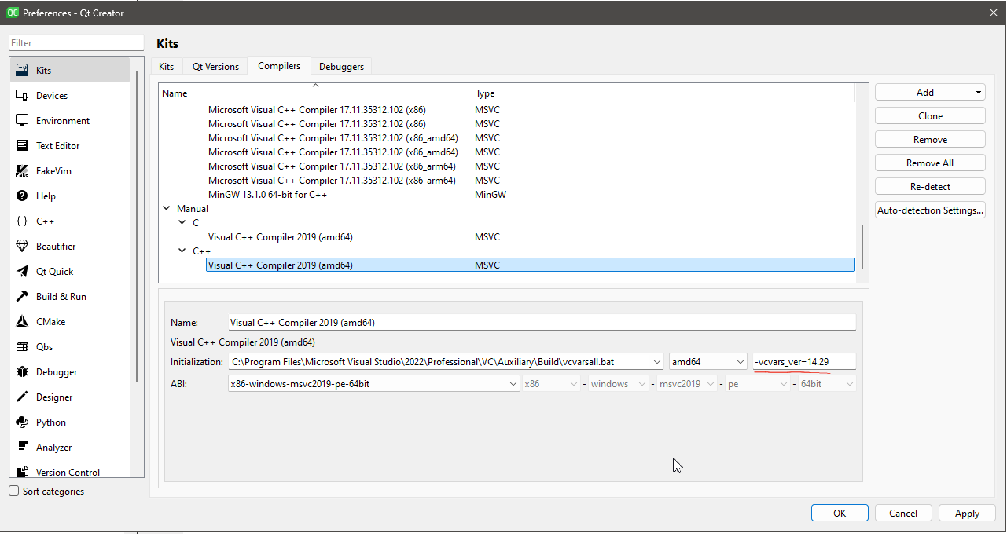Switch to the Kits tab
This screenshot has height=534, width=1007.
(x=166, y=66)
